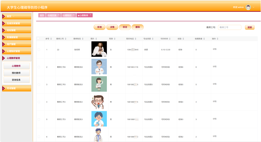Expand the 心理知识管理 sidebar menu

(17, 51)
